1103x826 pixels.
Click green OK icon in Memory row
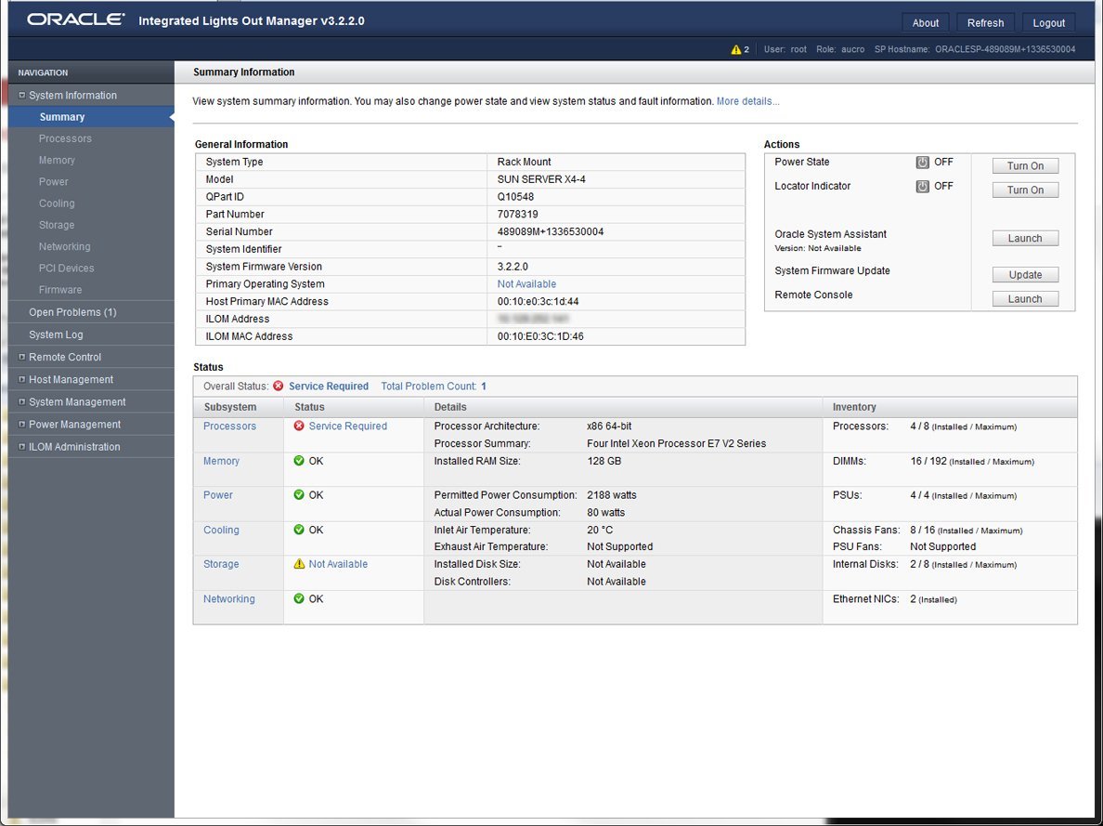click(299, 461)
